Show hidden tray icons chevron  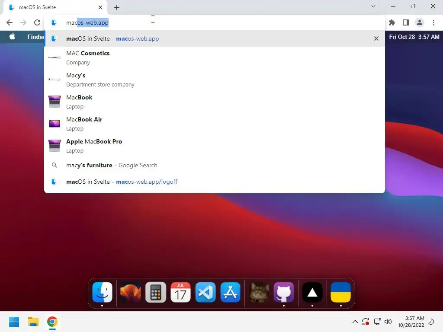click(x=355, y=322)
